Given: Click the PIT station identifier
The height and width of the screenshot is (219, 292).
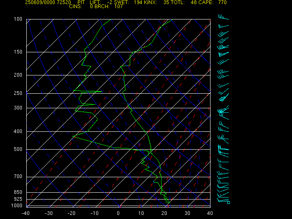Looking at the screenshot, I should 81,2.
